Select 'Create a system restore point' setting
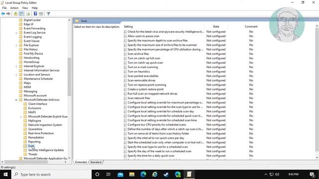This screenshot has width=319, height=179. pos(146,89)
